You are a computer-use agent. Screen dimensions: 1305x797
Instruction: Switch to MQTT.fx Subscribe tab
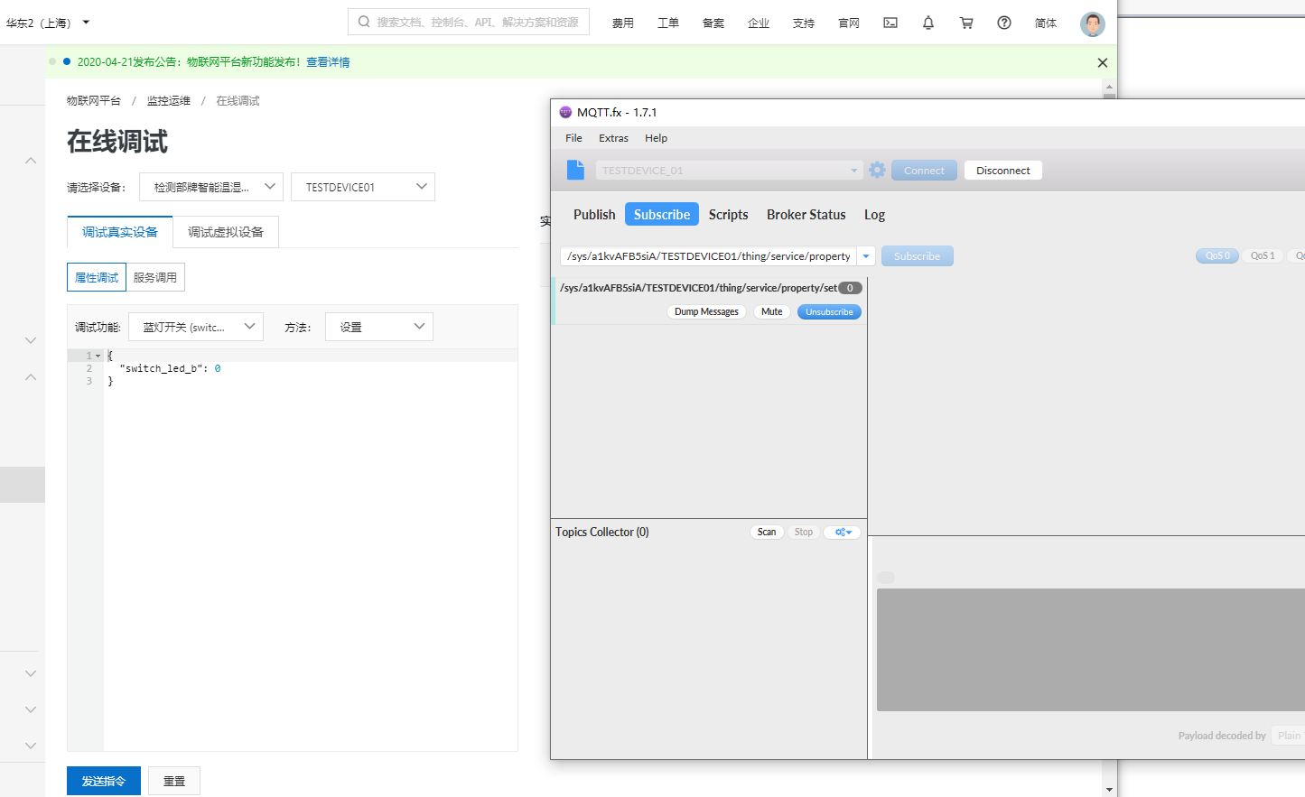[662, 214]
